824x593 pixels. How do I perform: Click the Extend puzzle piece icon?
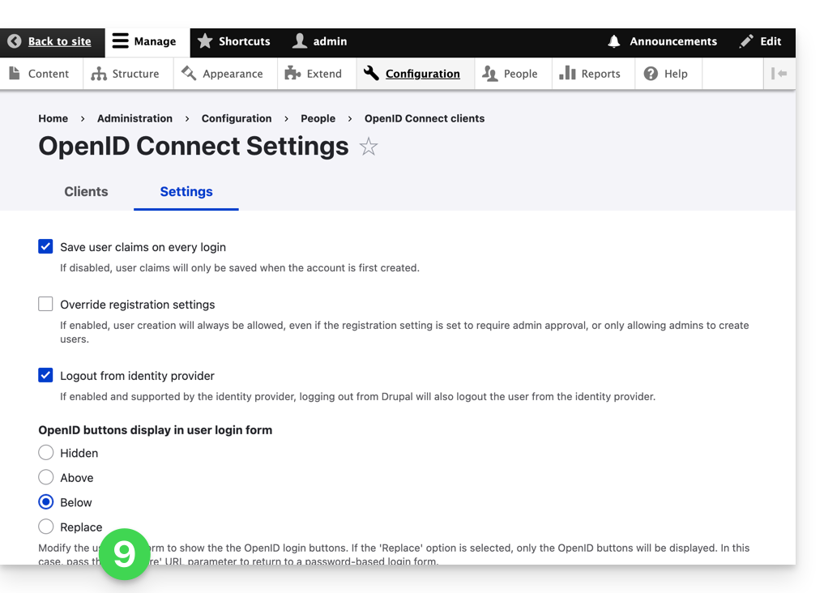click(292, 74)
